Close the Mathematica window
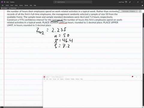The height and width of the screenshot is (108, 144). click(x=140, y=77)
